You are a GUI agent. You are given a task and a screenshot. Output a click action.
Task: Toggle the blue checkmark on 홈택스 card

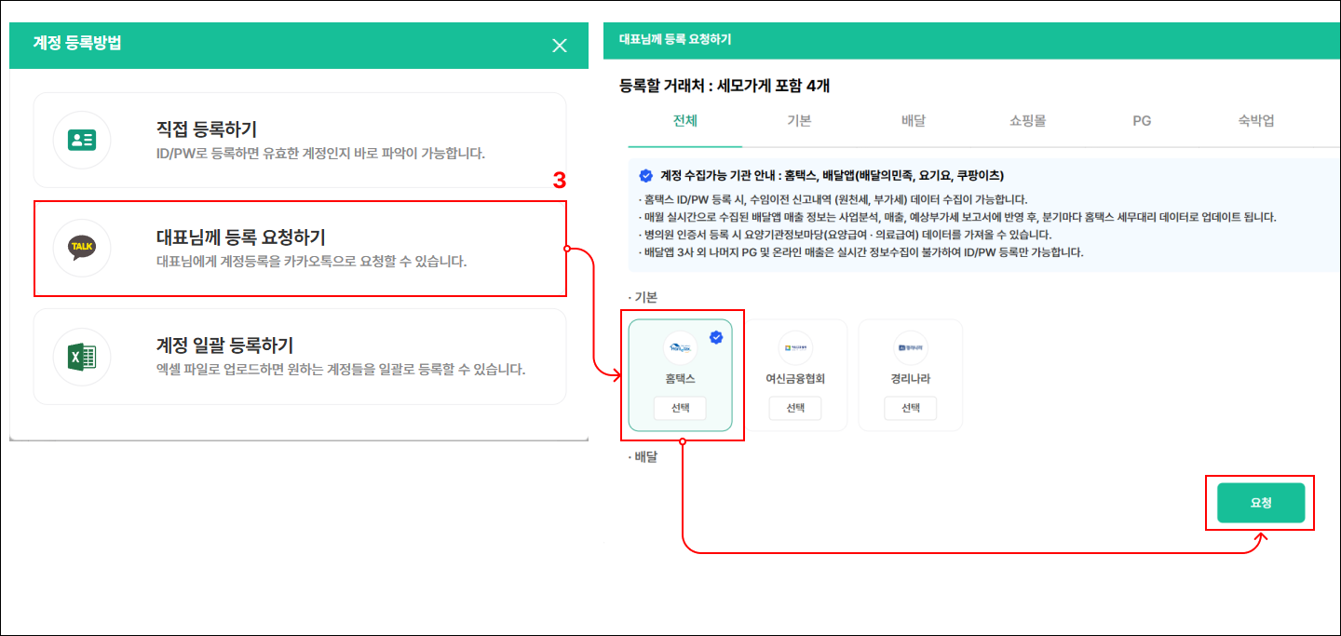[x=716, y=338]
